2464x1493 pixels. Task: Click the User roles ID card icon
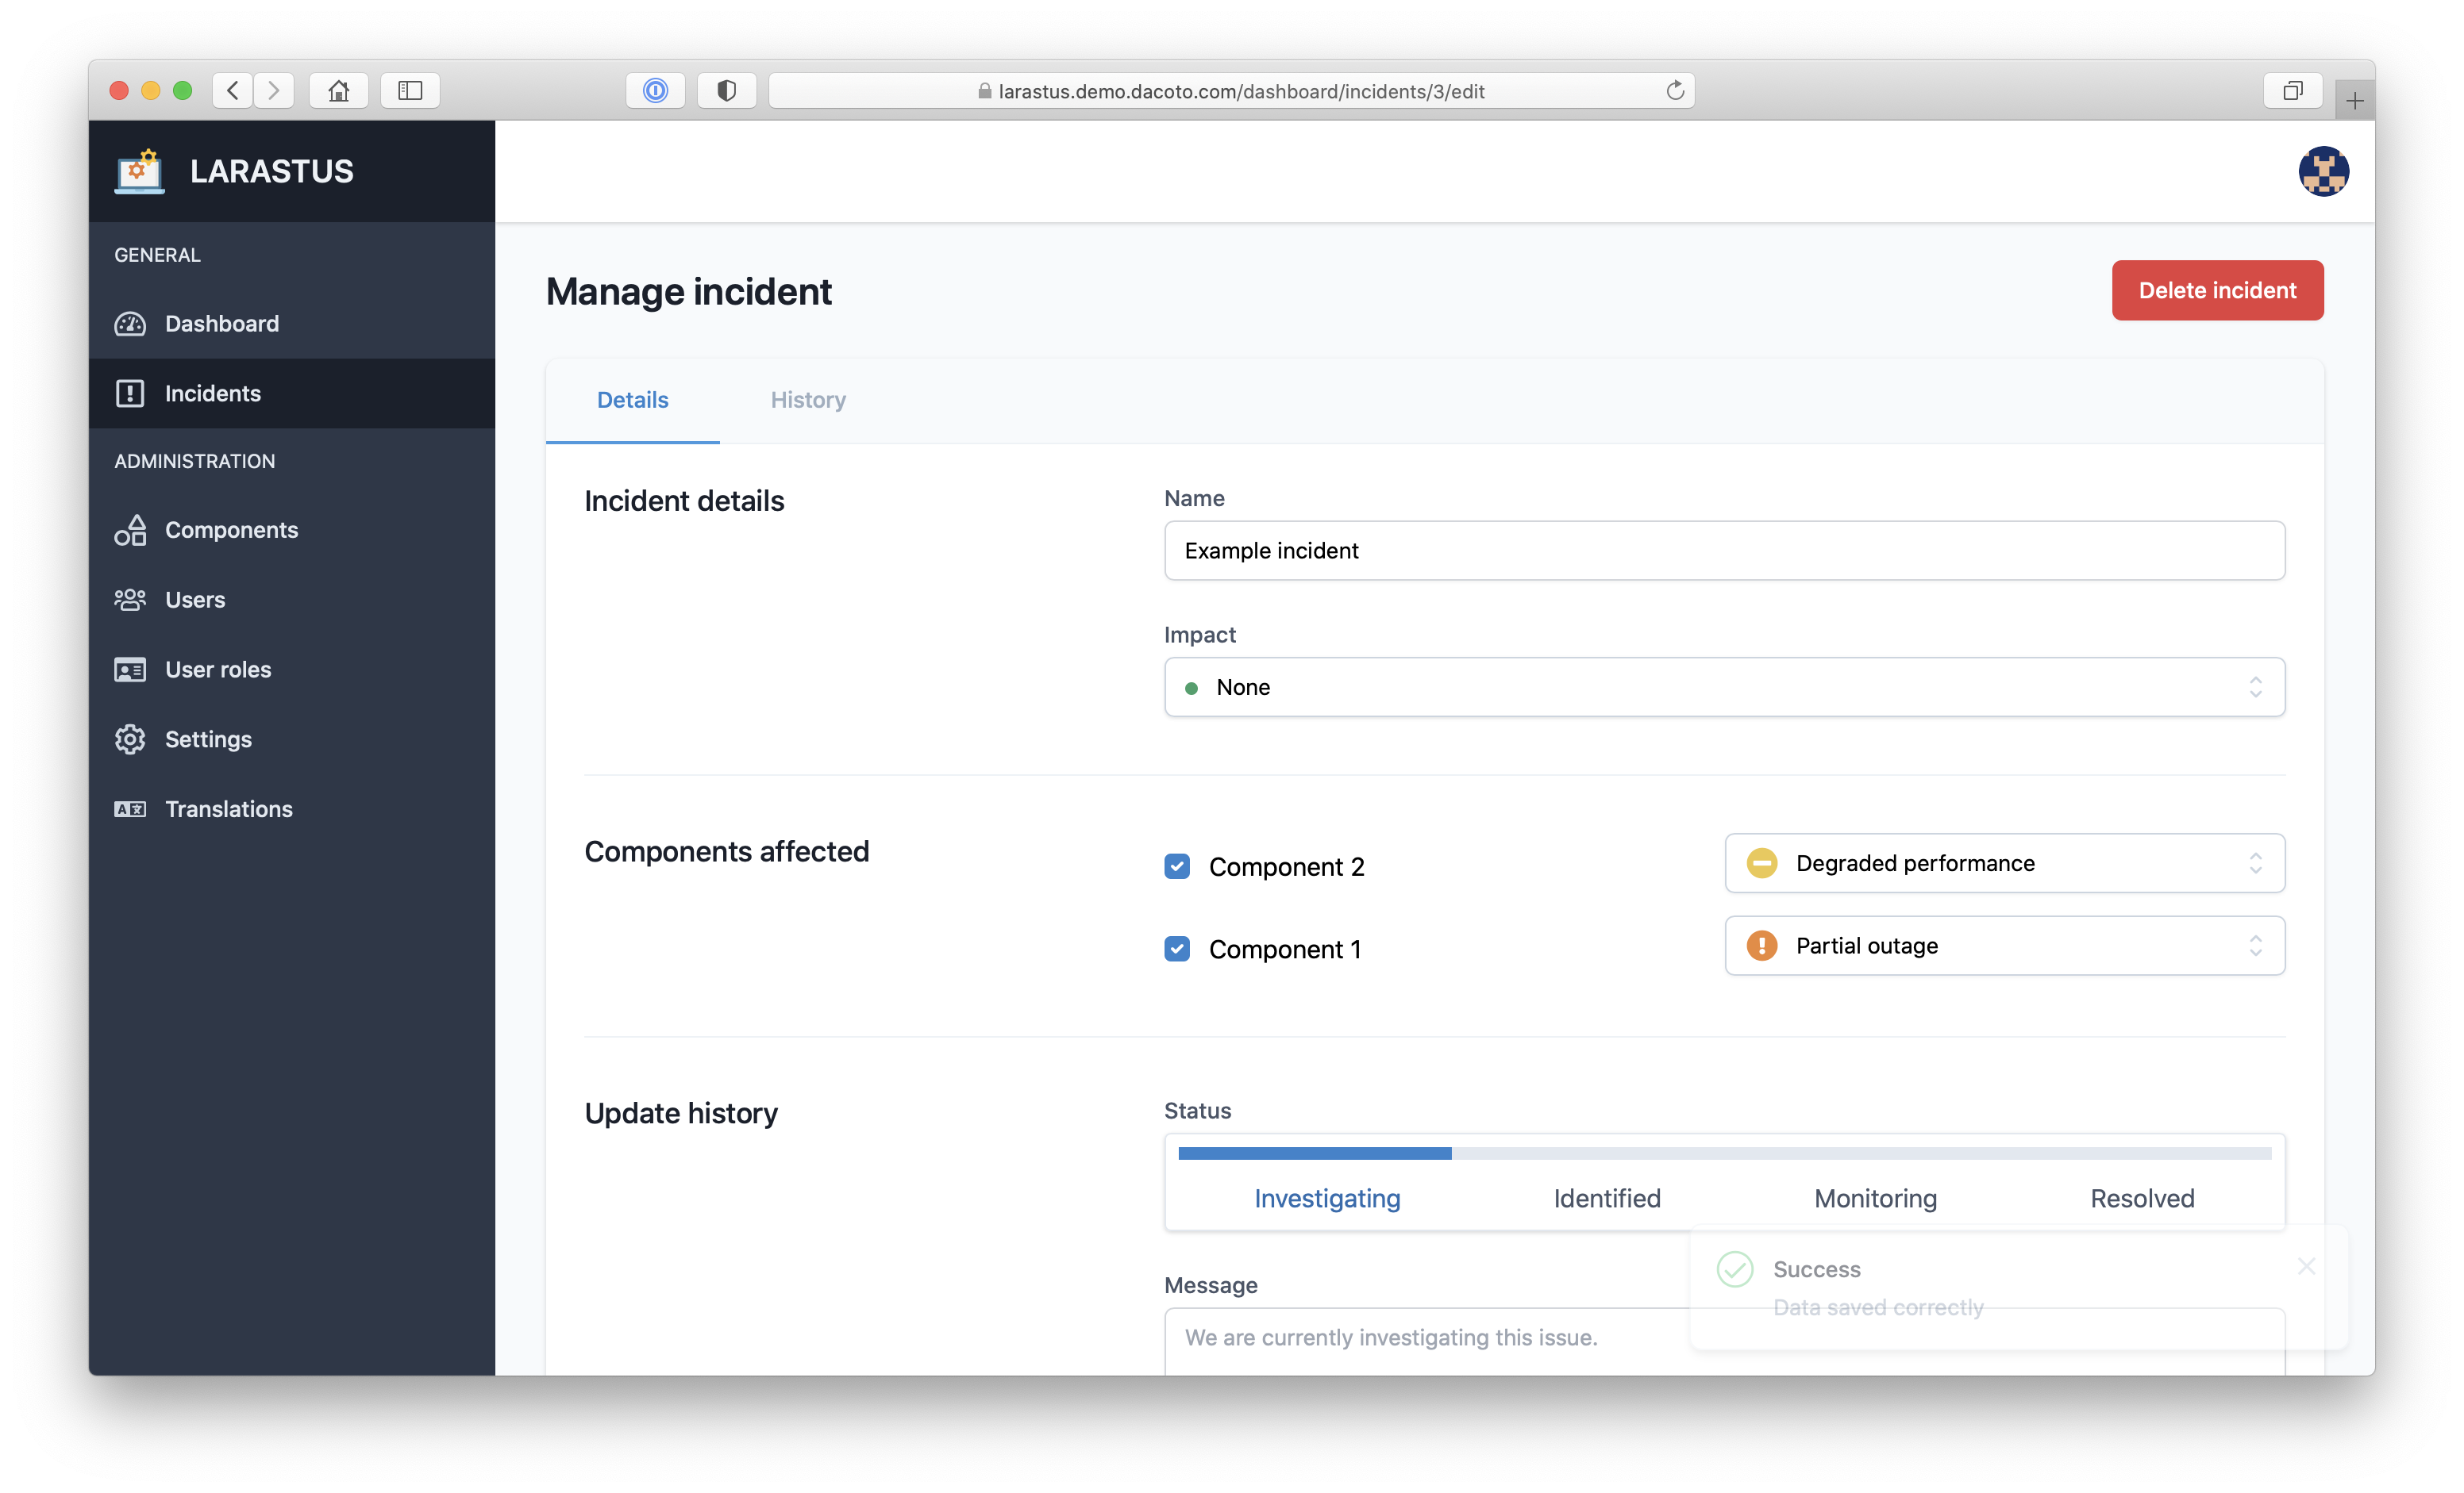[x=130, y=670]
